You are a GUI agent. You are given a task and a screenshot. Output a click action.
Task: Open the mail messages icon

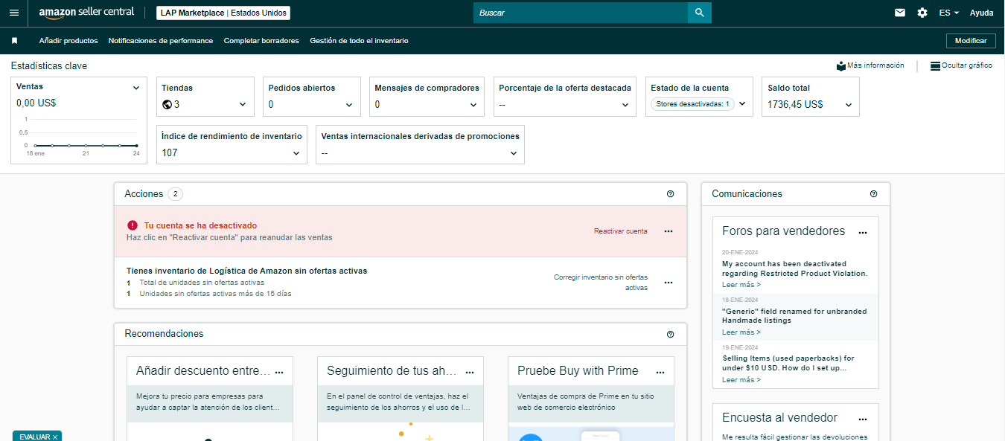[900, 13]
